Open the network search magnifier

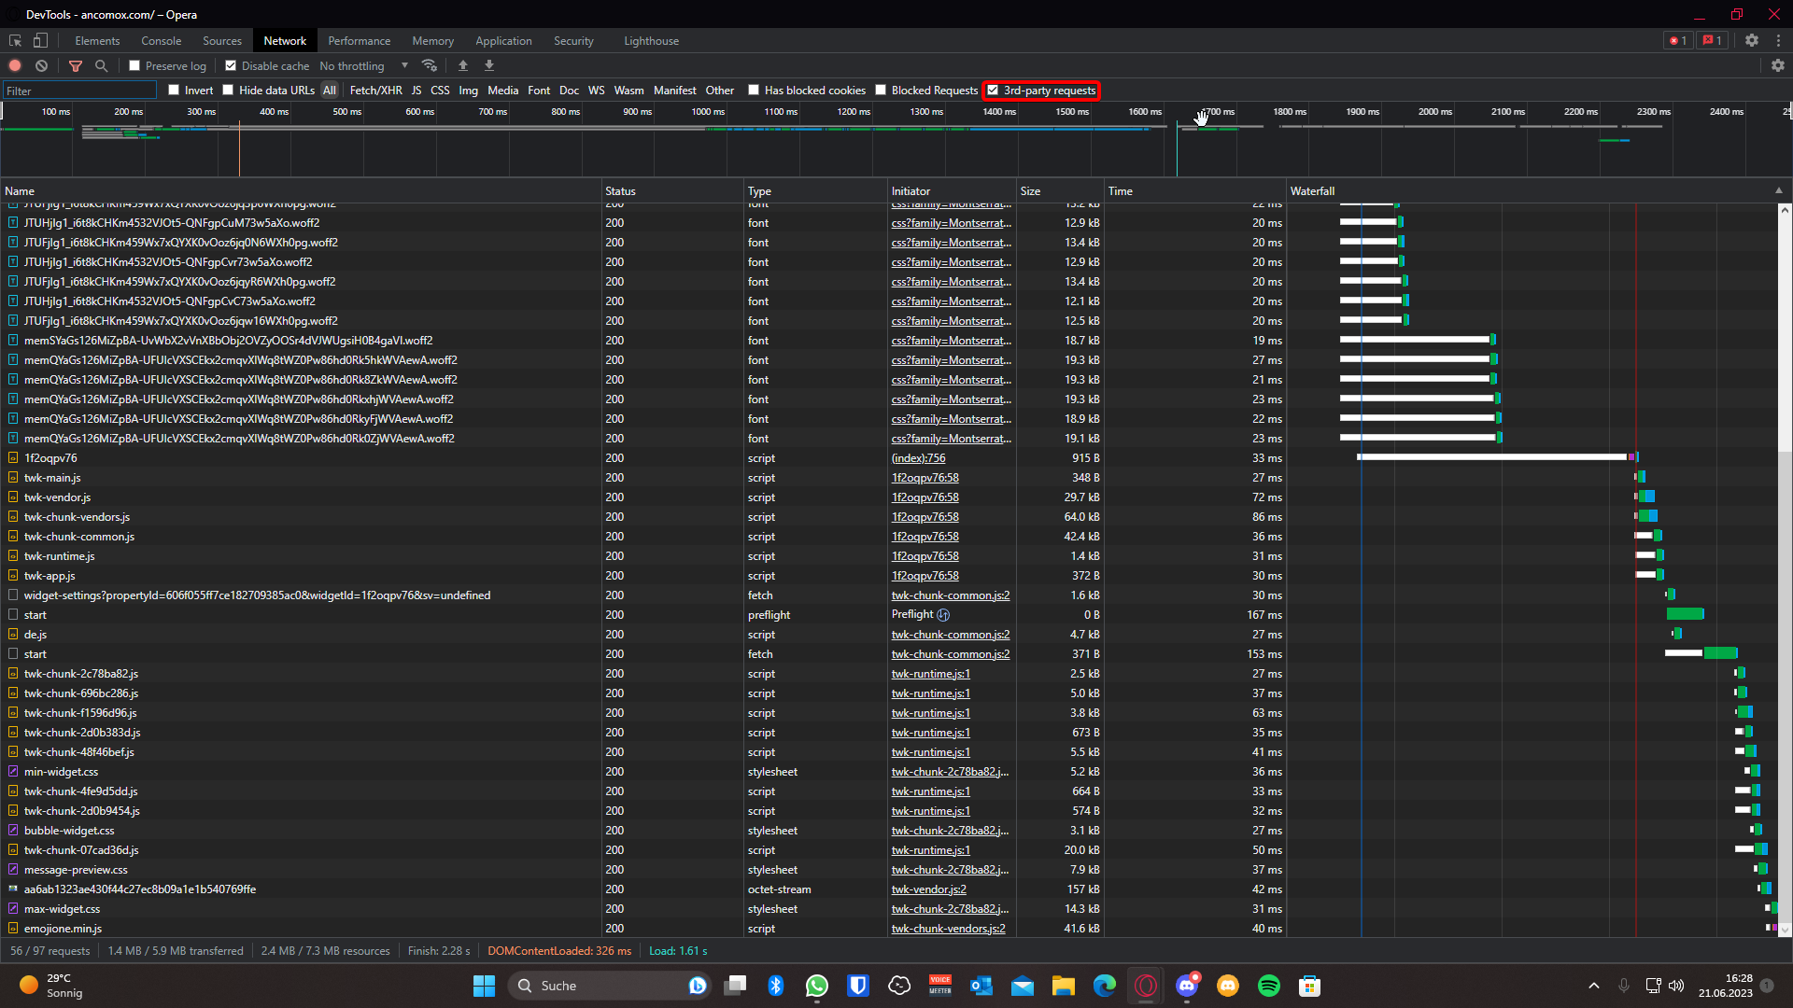point(102,65)
